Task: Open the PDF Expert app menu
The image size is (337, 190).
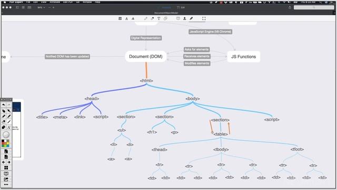Action: click(x=16, y=2)
